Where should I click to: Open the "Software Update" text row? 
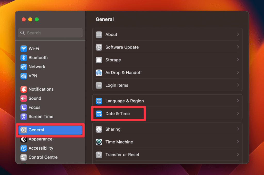click(x=167, y=47)
